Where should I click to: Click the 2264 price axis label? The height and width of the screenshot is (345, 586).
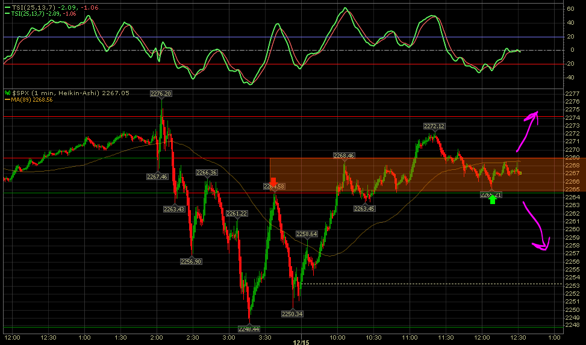pyautogui.click(x=573, y=197)
